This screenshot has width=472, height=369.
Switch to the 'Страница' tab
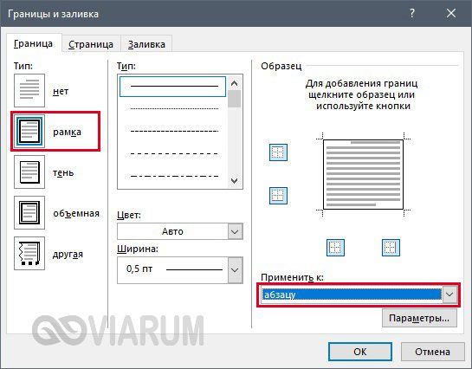tap(91, 44)
